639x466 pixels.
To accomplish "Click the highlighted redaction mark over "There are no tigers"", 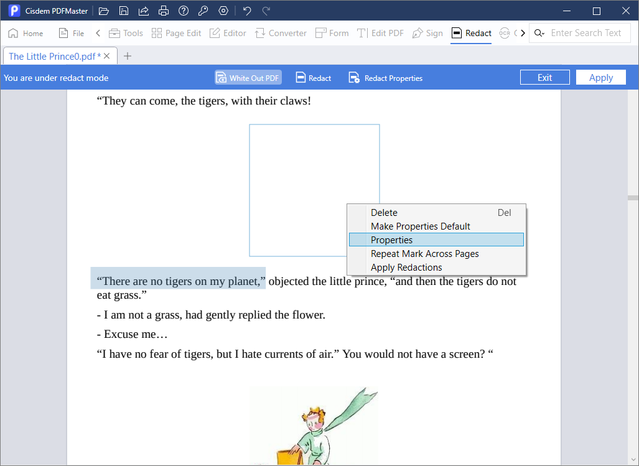I will 178,278.
